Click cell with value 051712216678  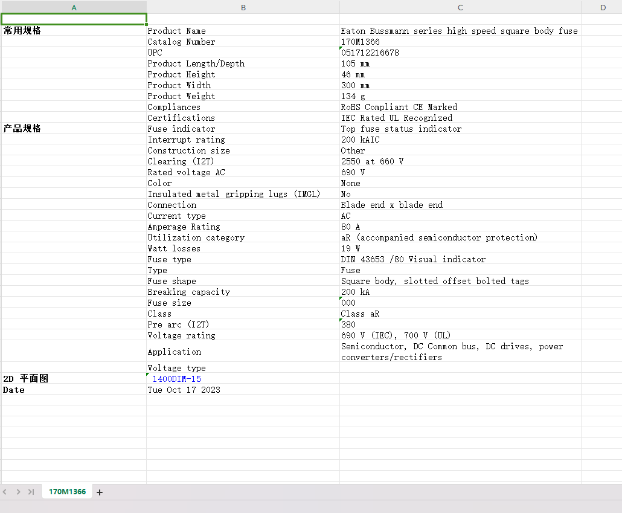coord(460,53)
